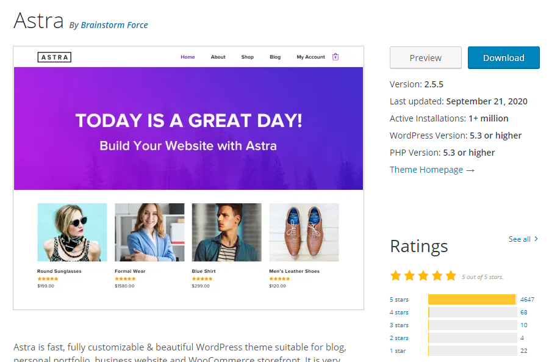Click the 4 stars rating bar
The image size is (549, 362).
point(472,312)
